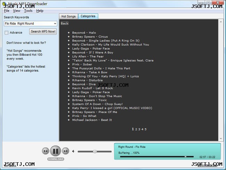Open The Pussycat Dolls - I Hate This Part

[101, 68]
